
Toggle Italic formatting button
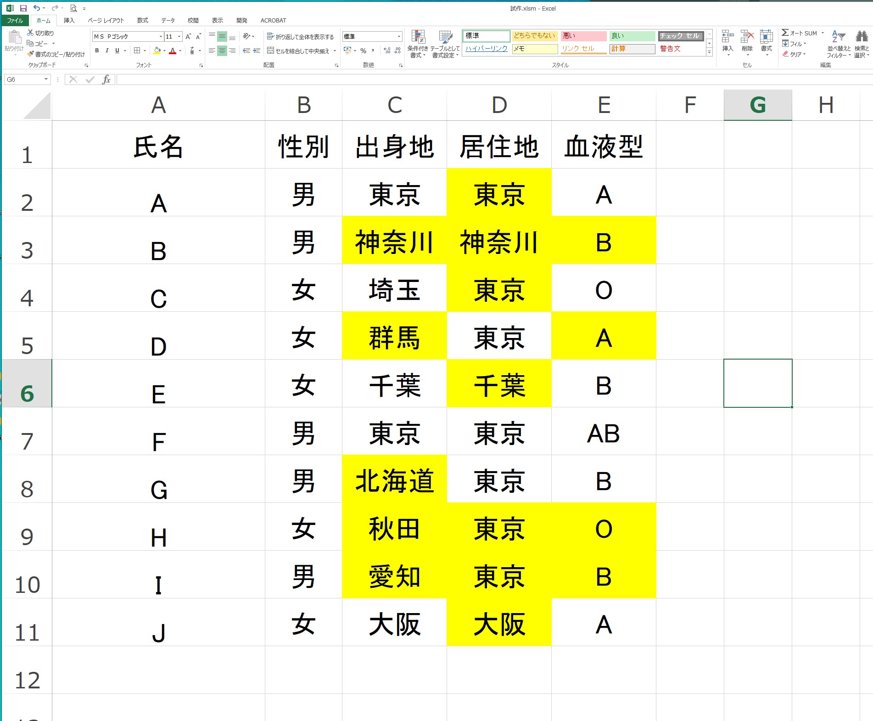tap(107, 51)
